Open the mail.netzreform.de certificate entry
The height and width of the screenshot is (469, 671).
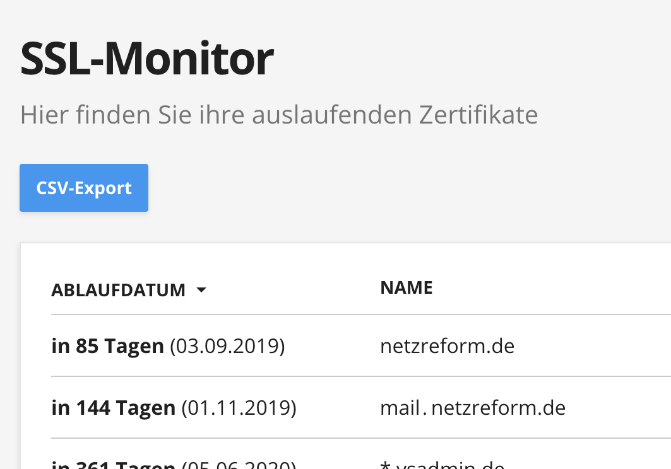click(472, 408)
